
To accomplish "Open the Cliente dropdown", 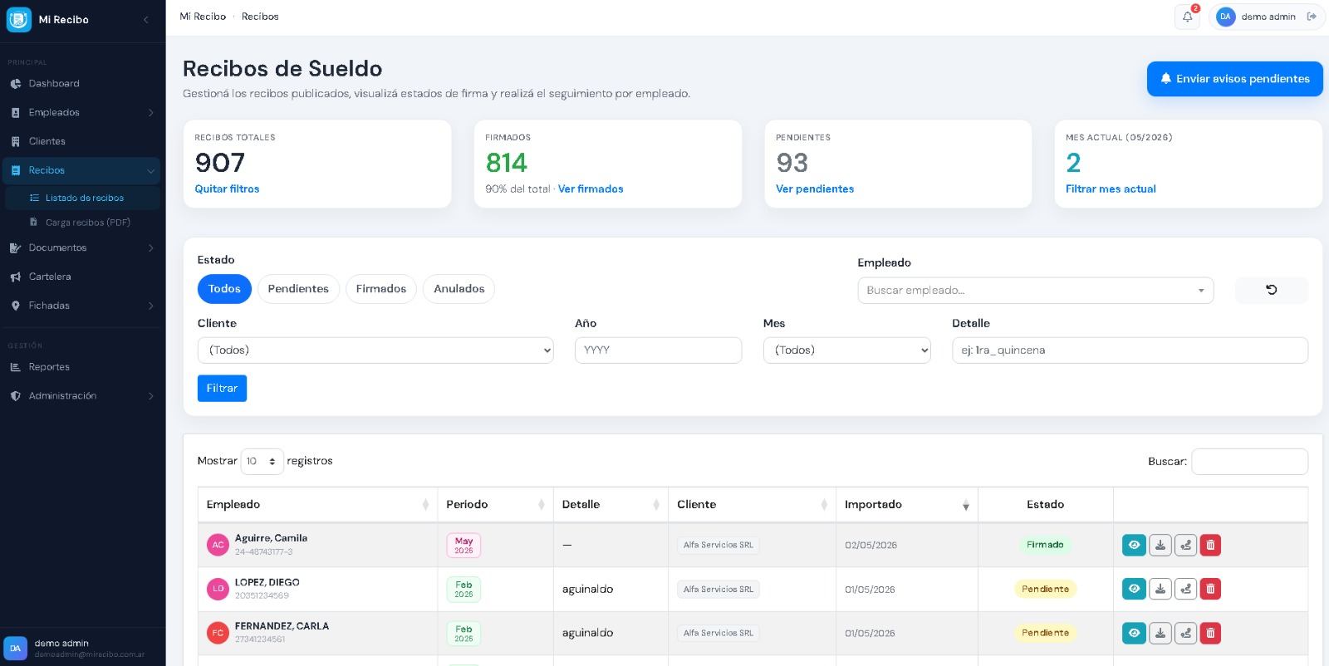I will (x=375, y=350).
